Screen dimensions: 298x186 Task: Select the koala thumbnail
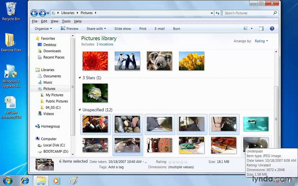[x=159, y=61]
